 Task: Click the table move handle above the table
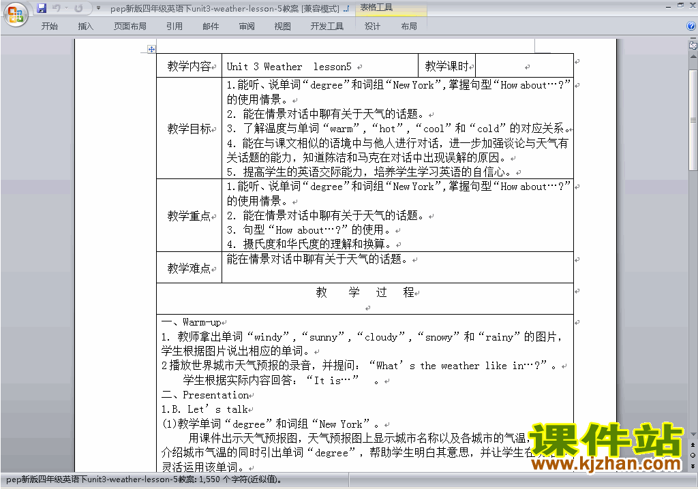point(151,50)
